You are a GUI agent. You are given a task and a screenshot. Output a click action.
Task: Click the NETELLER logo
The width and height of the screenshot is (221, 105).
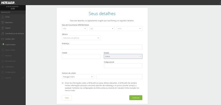8,3
